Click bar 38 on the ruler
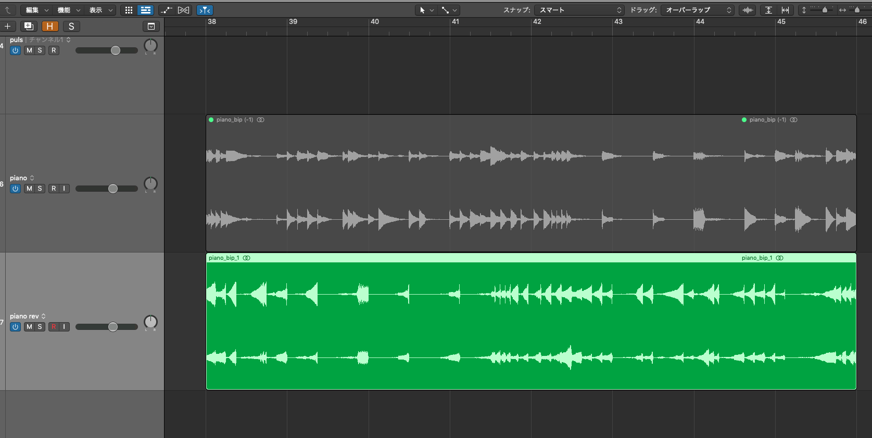The height and width of the screenshot is (438, 872). point(212,22)
